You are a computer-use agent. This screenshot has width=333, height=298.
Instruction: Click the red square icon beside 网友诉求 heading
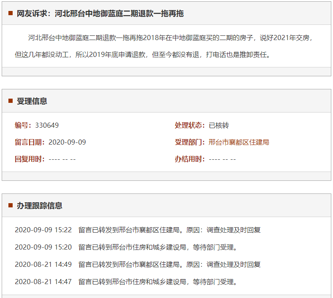click(x=11, y=13)
